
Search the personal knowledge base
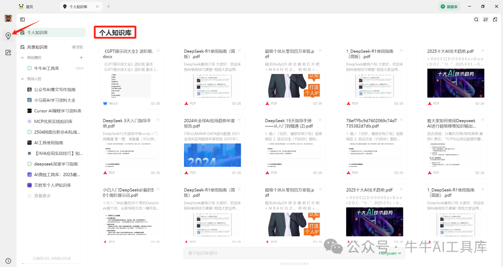[476, 20]
